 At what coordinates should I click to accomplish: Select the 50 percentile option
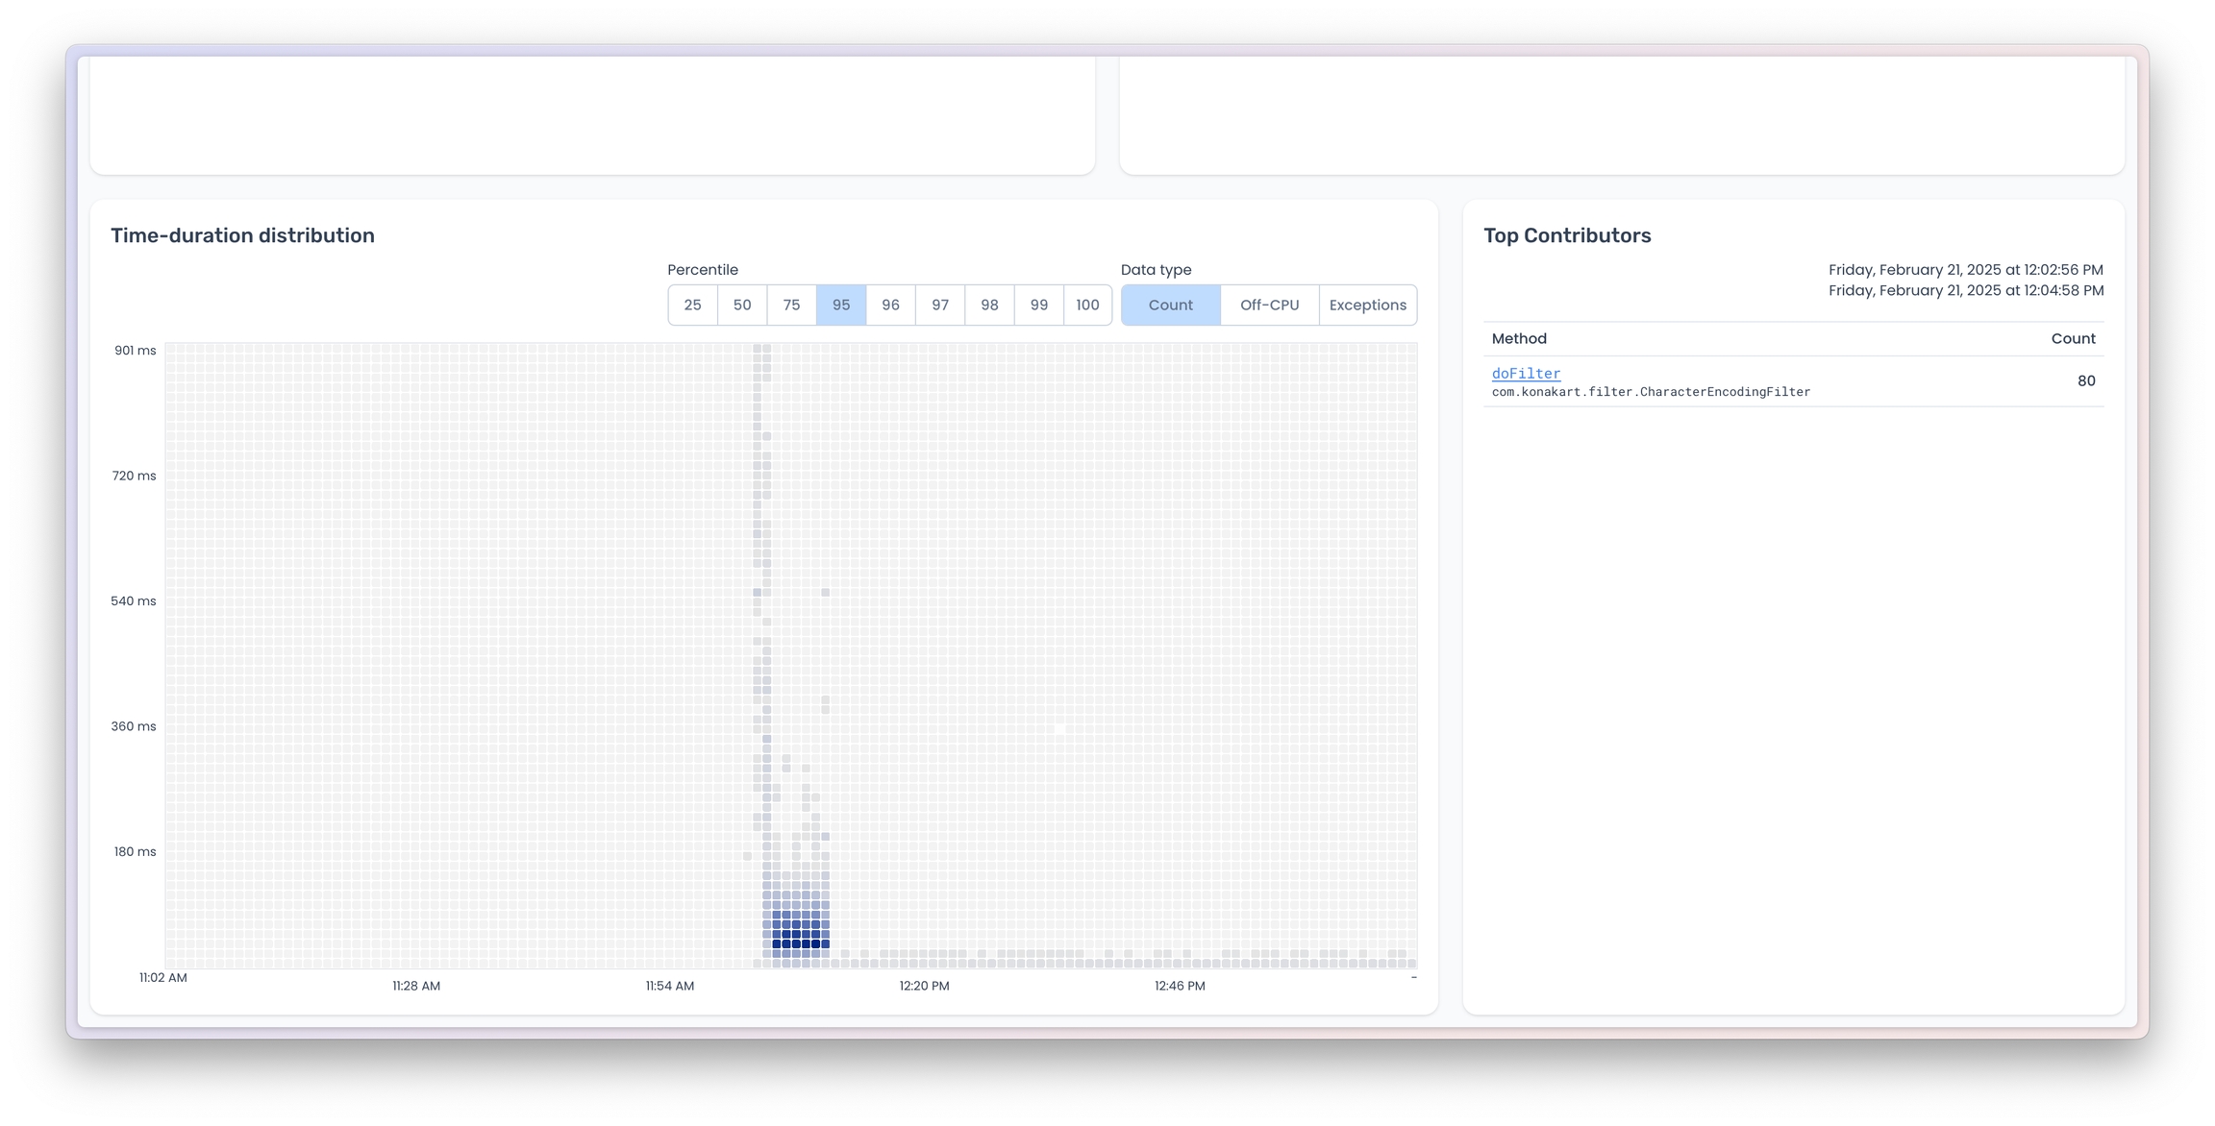tap(742, 305)
